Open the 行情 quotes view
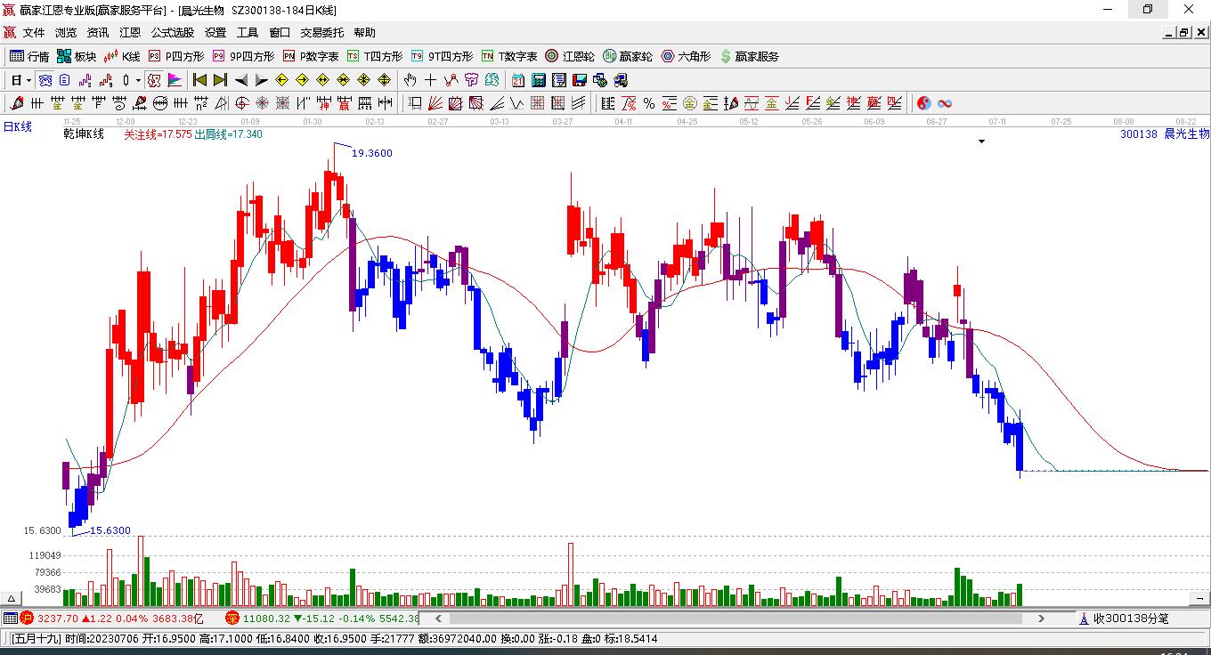 (x=28, y=56)
